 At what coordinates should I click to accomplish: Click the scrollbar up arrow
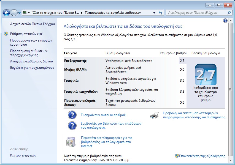(230, 21)
